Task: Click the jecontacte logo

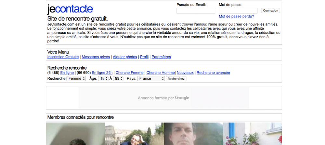Action: (x=70, y=9)
